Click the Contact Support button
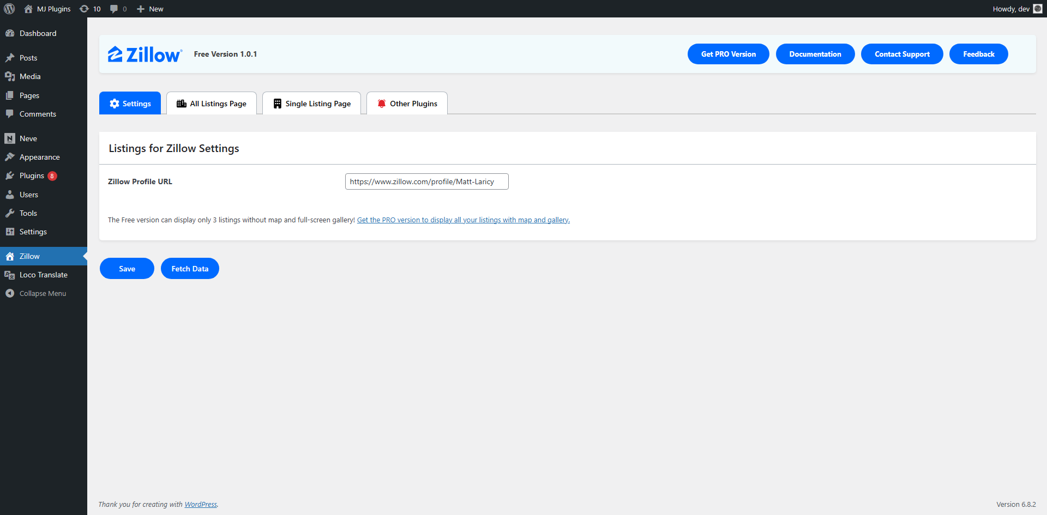This screenshot has width=1047, height=515. [x=902, y=54]
